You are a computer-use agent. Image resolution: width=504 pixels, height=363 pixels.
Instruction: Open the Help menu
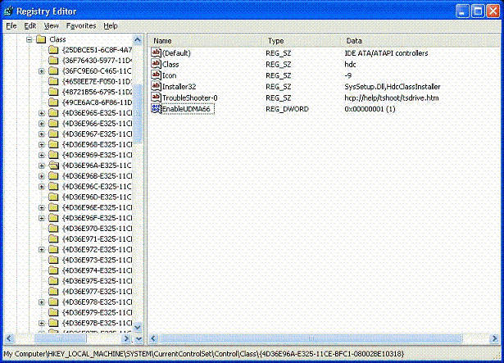(x=111, y=25)
